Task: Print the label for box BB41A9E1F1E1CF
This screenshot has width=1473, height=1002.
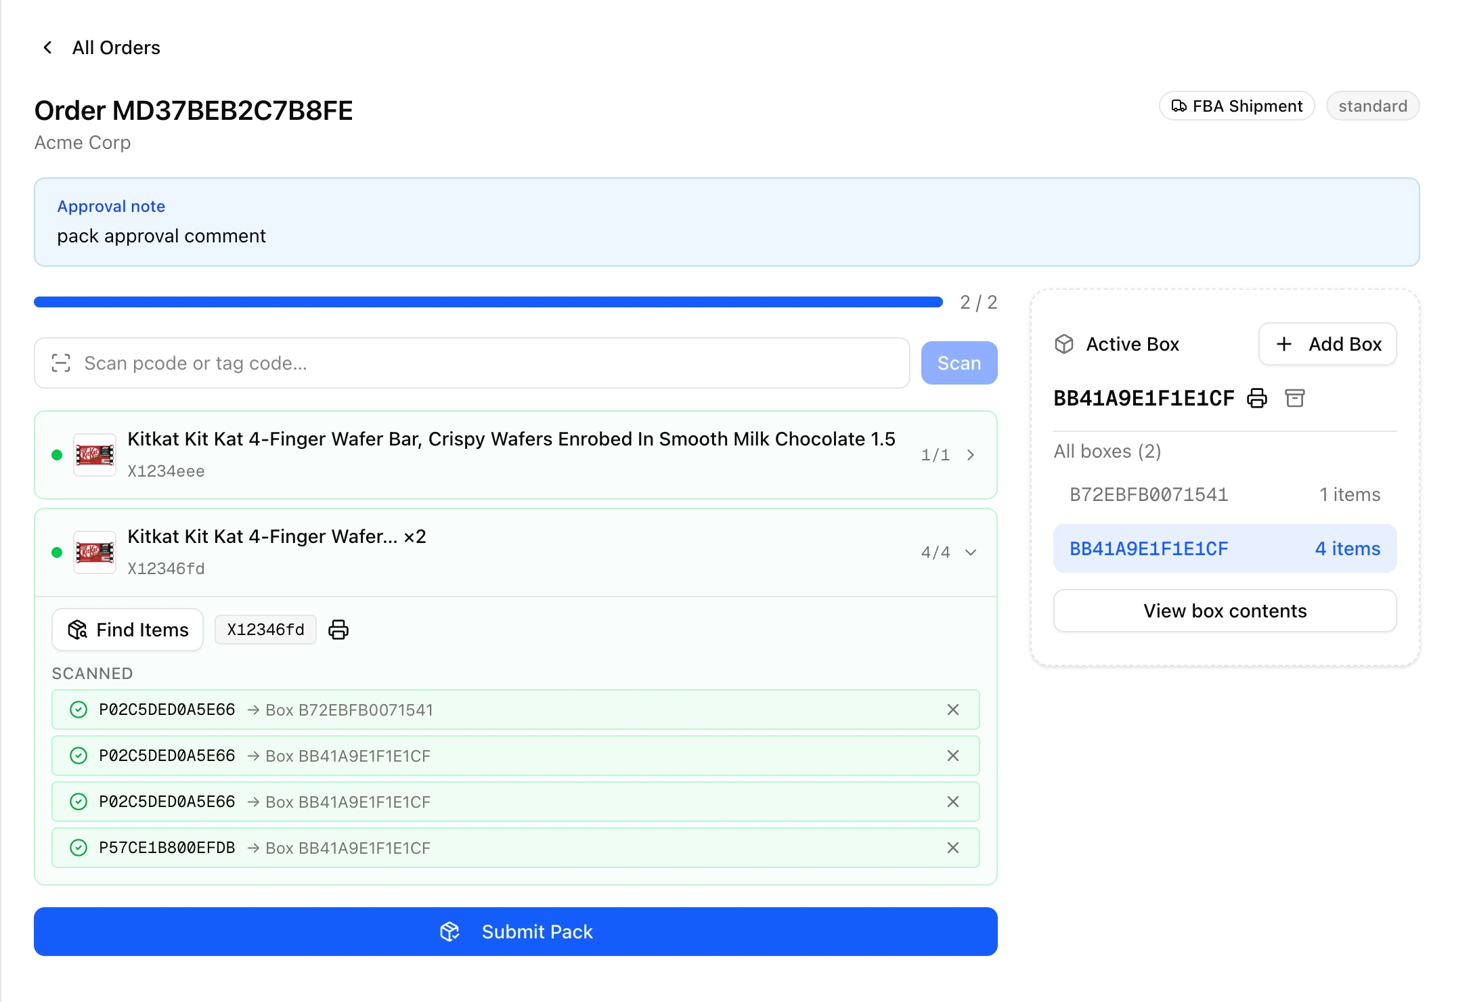Action: (1257, 398)
